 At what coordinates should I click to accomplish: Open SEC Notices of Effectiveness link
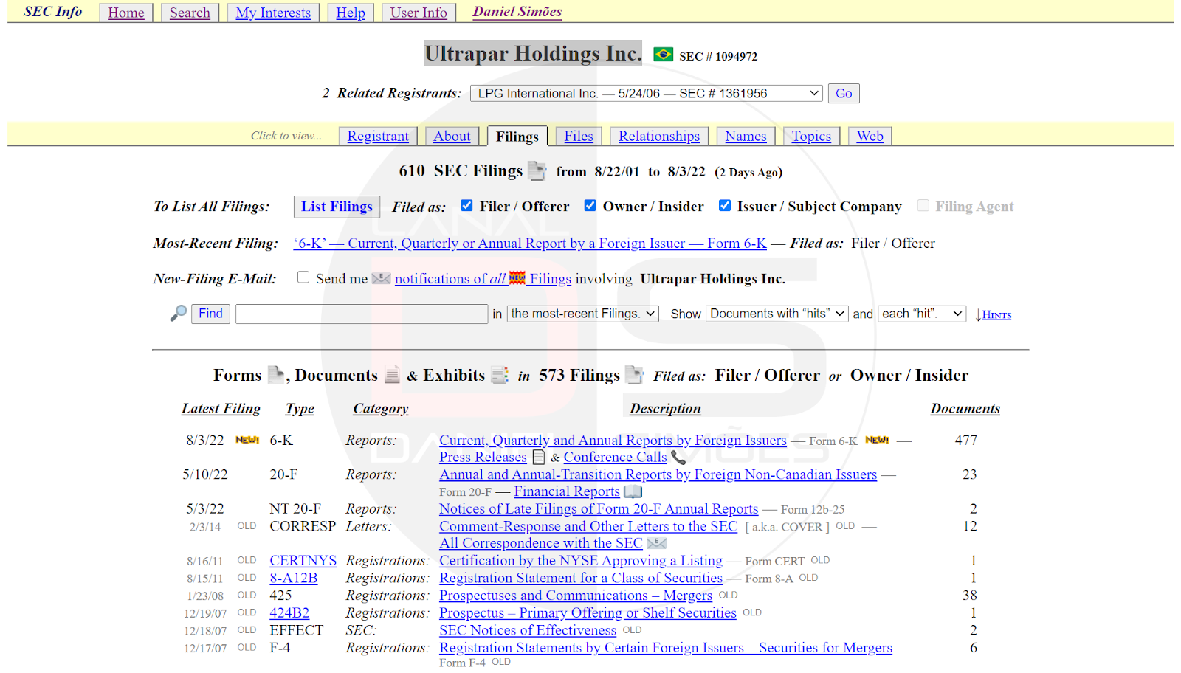[x=528, y=630]
